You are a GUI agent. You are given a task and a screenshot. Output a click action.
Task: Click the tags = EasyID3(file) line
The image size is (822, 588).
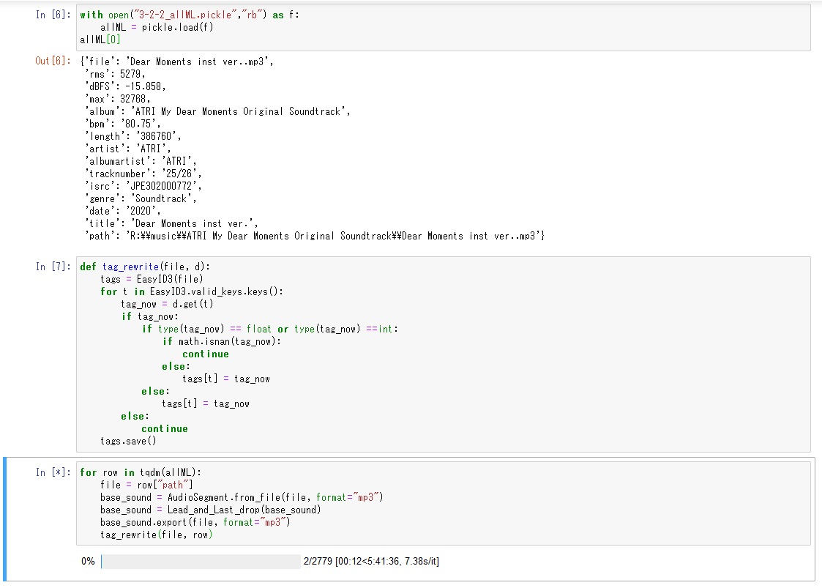pyautogui.click(x=152, y=279)
